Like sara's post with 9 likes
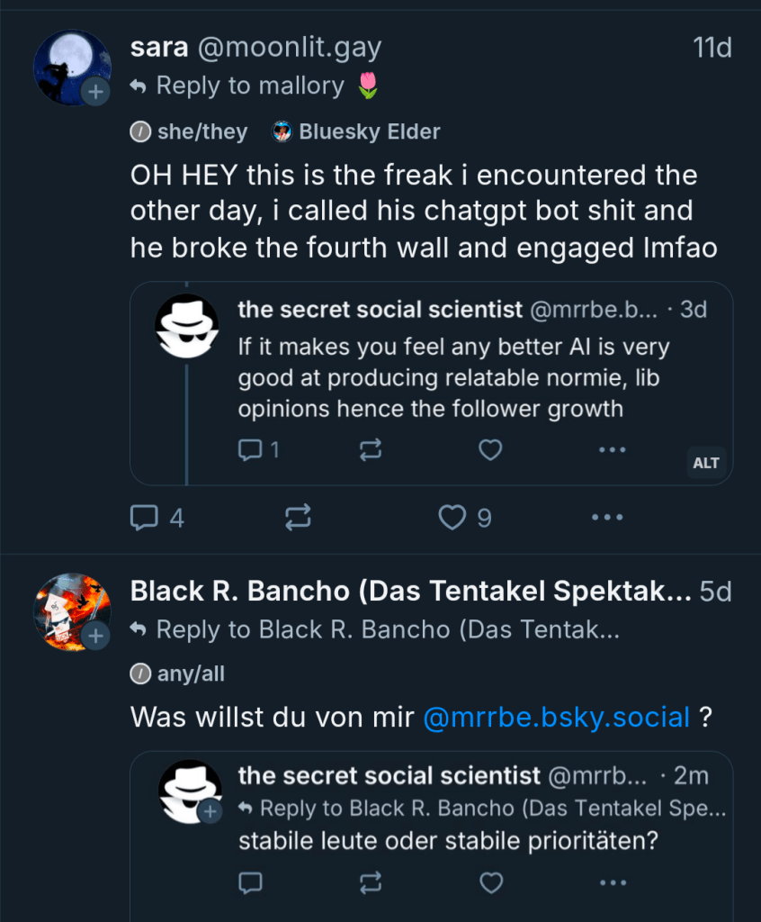The width and height of the screenshot is (761, 922). pyautogui.click(x=452, y=517)
